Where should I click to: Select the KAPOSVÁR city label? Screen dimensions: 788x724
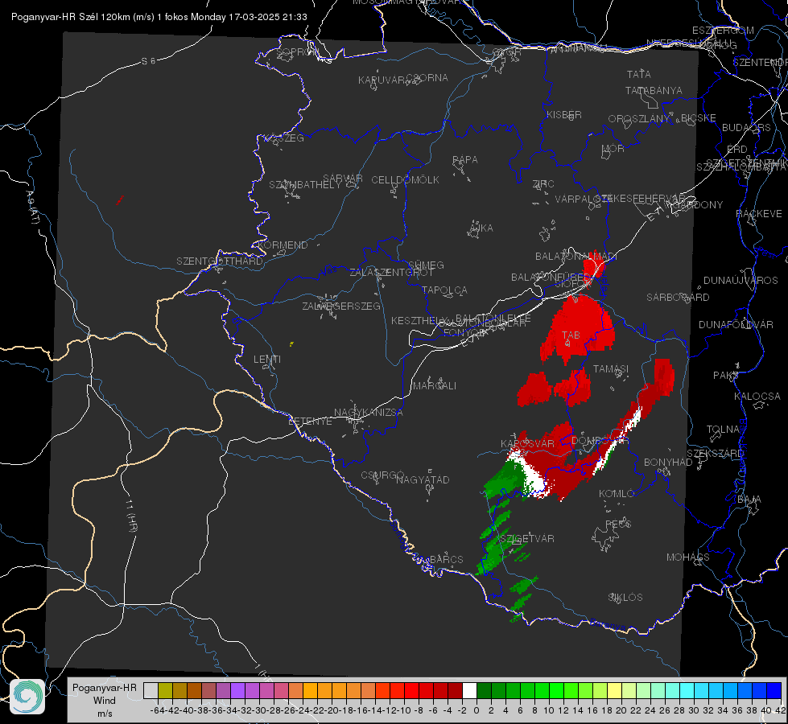pos(528,443)
